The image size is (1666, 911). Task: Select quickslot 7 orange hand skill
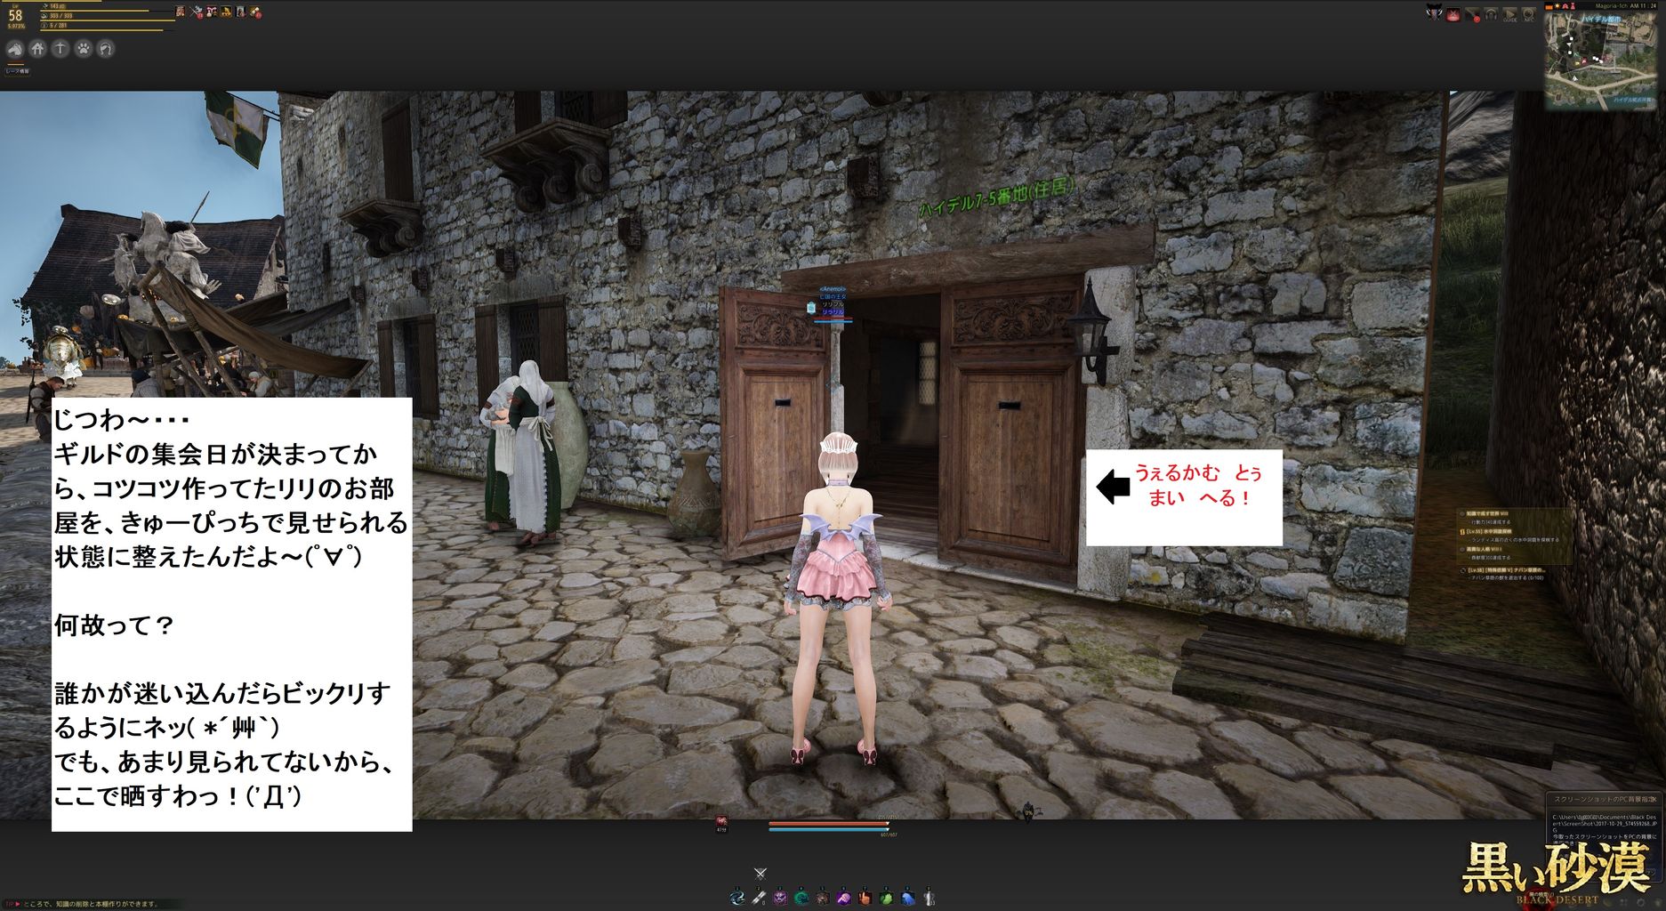[x=865, y=897]
